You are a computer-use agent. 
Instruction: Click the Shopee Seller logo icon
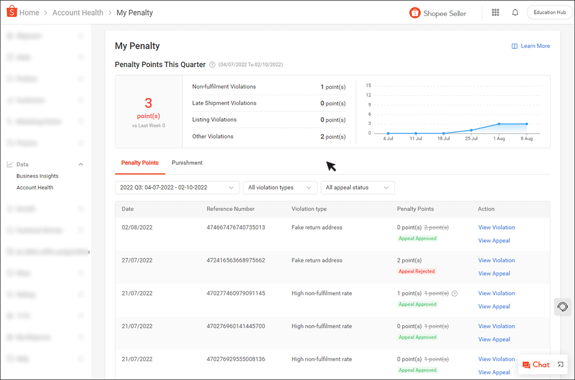coord(415,13)
